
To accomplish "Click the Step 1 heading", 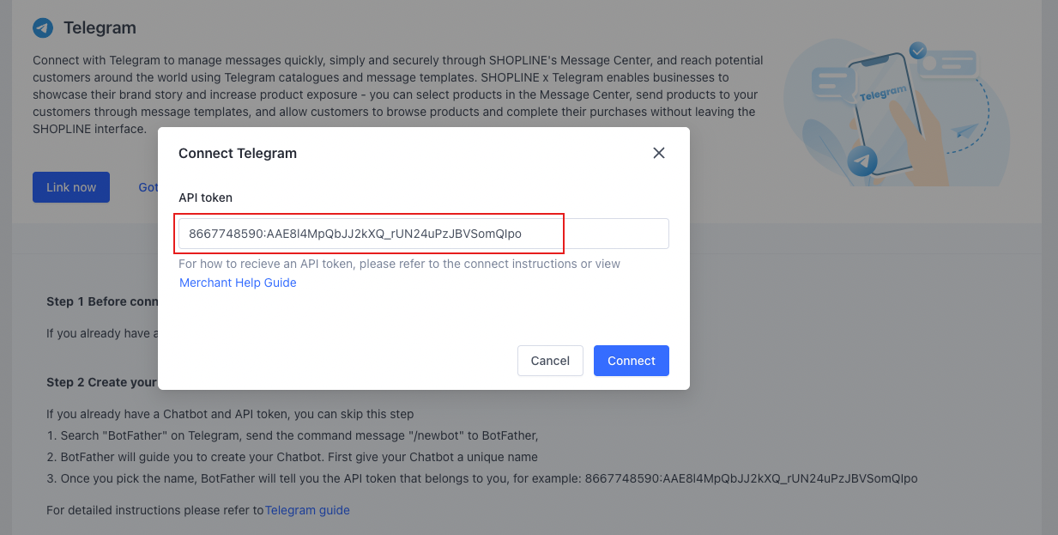I will [101, 301].
